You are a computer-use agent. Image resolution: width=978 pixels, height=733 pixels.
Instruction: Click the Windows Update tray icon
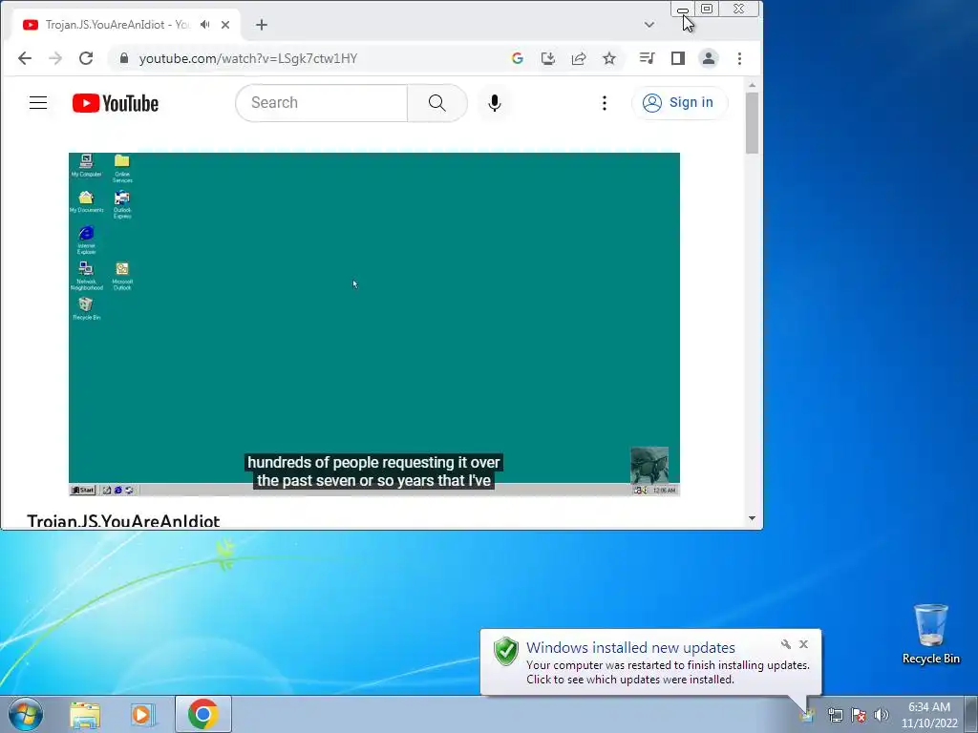click(808, 714)
